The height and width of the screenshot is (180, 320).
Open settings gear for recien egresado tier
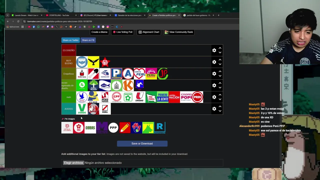(x=214, y=85)
